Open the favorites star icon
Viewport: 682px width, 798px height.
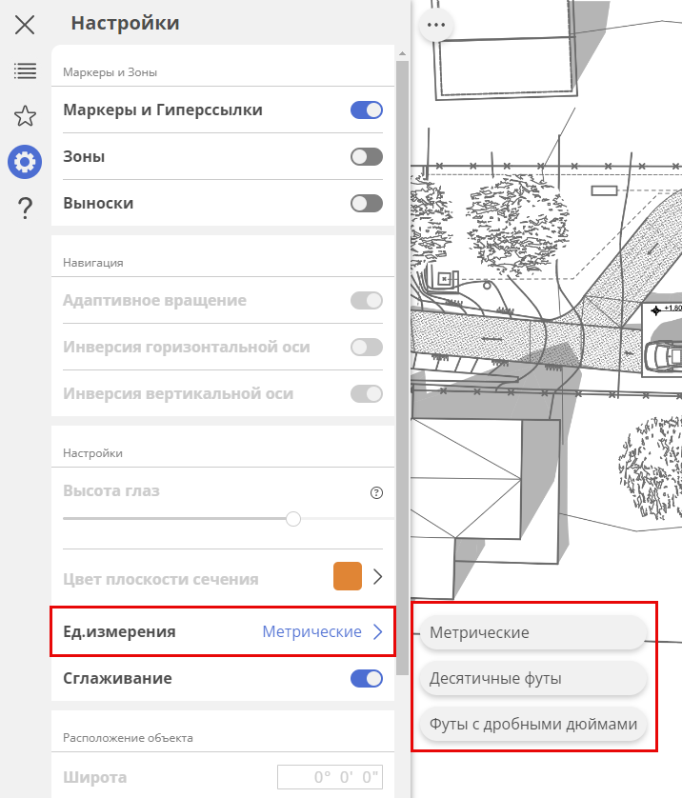point(25,116)
